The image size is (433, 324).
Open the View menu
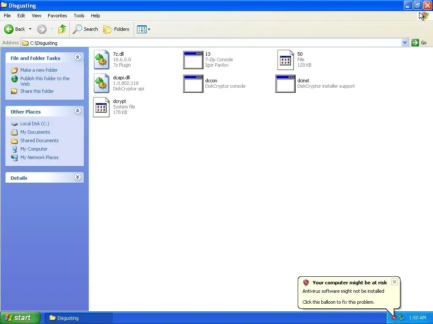click(36, 16)
